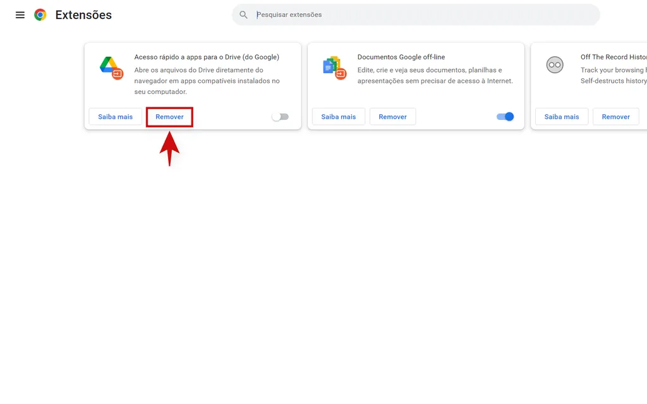Disable the Documentos Google off-line toggle
The width and height of the screenshot is (647, 404).
click(505, 117)
